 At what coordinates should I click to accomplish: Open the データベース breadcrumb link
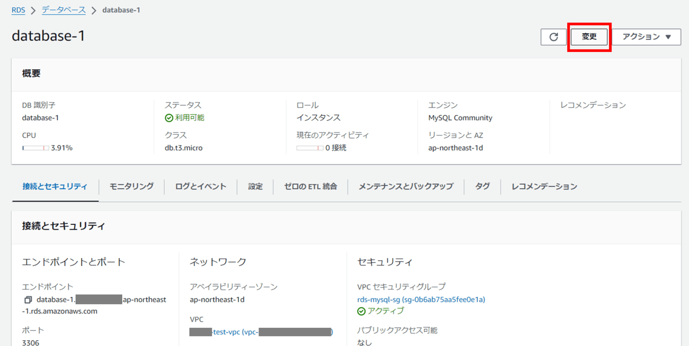[x=64, y=10]
